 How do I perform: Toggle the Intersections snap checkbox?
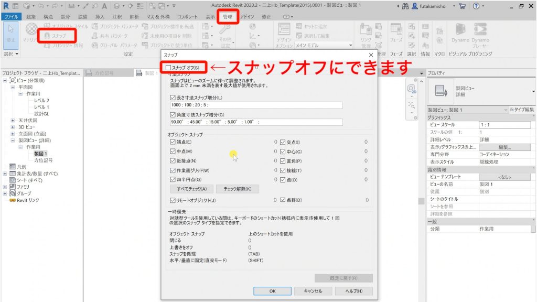281,142
